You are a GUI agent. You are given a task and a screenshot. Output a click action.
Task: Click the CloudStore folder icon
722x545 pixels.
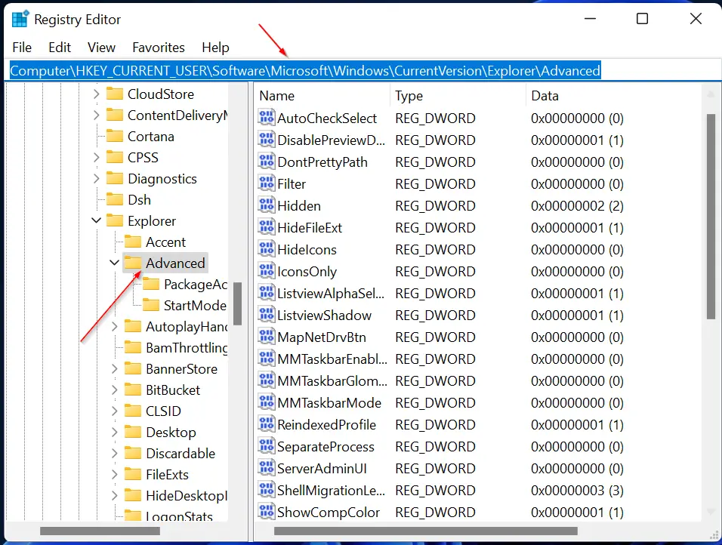pyautogui.click(x=115, y=94)
